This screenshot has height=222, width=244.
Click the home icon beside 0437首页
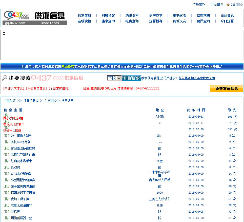click(228, 5)
